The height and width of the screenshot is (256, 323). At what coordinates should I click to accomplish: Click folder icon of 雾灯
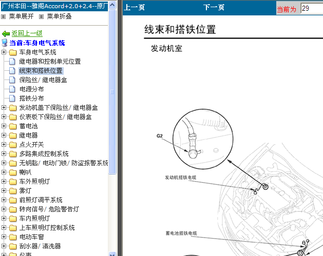pyautogui.click(x=13, y=191)
